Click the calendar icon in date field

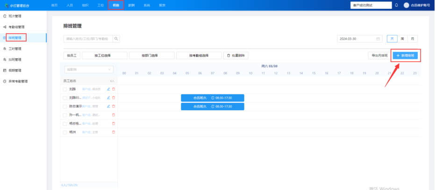(378, 39)
